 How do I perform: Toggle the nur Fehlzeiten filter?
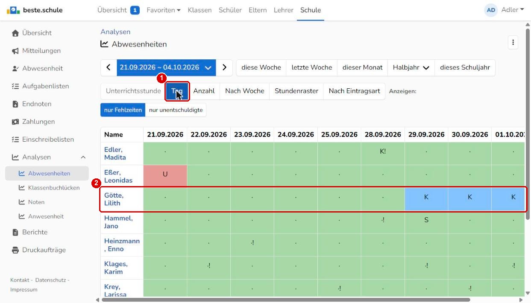pyautogui.click(x=123, y=110)
